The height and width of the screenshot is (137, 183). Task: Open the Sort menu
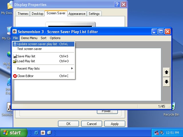[x=43, y=38]
